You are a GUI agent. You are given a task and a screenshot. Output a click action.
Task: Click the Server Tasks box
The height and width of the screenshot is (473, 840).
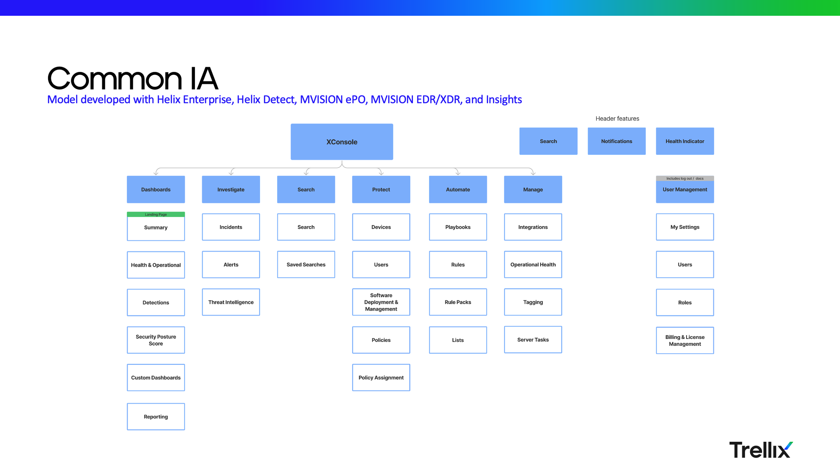[533, 340]
